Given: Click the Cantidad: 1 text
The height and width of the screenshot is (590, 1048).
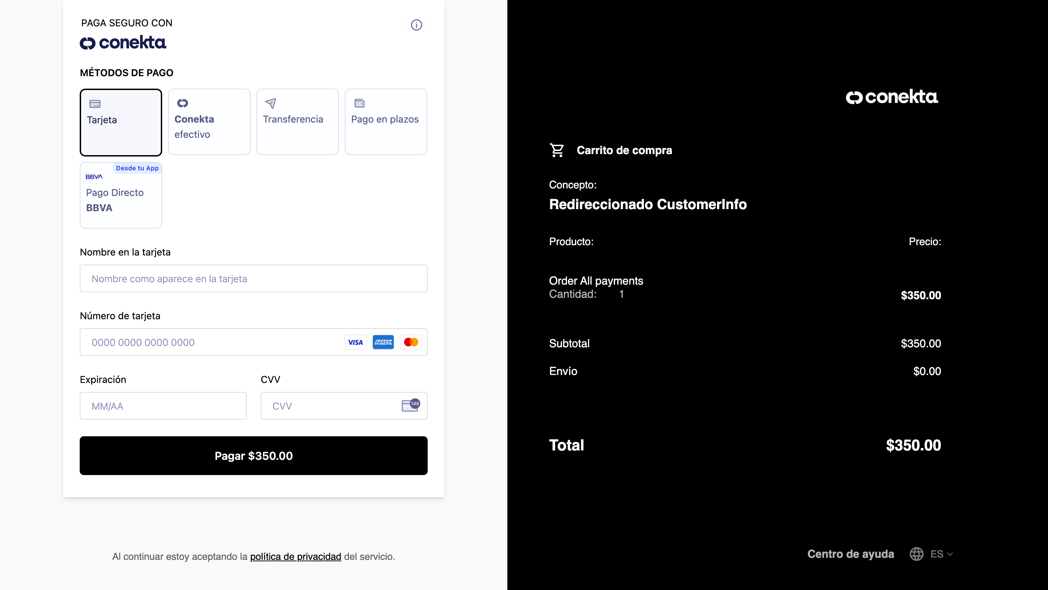Looking at the screenshot, I should point(586,294).
